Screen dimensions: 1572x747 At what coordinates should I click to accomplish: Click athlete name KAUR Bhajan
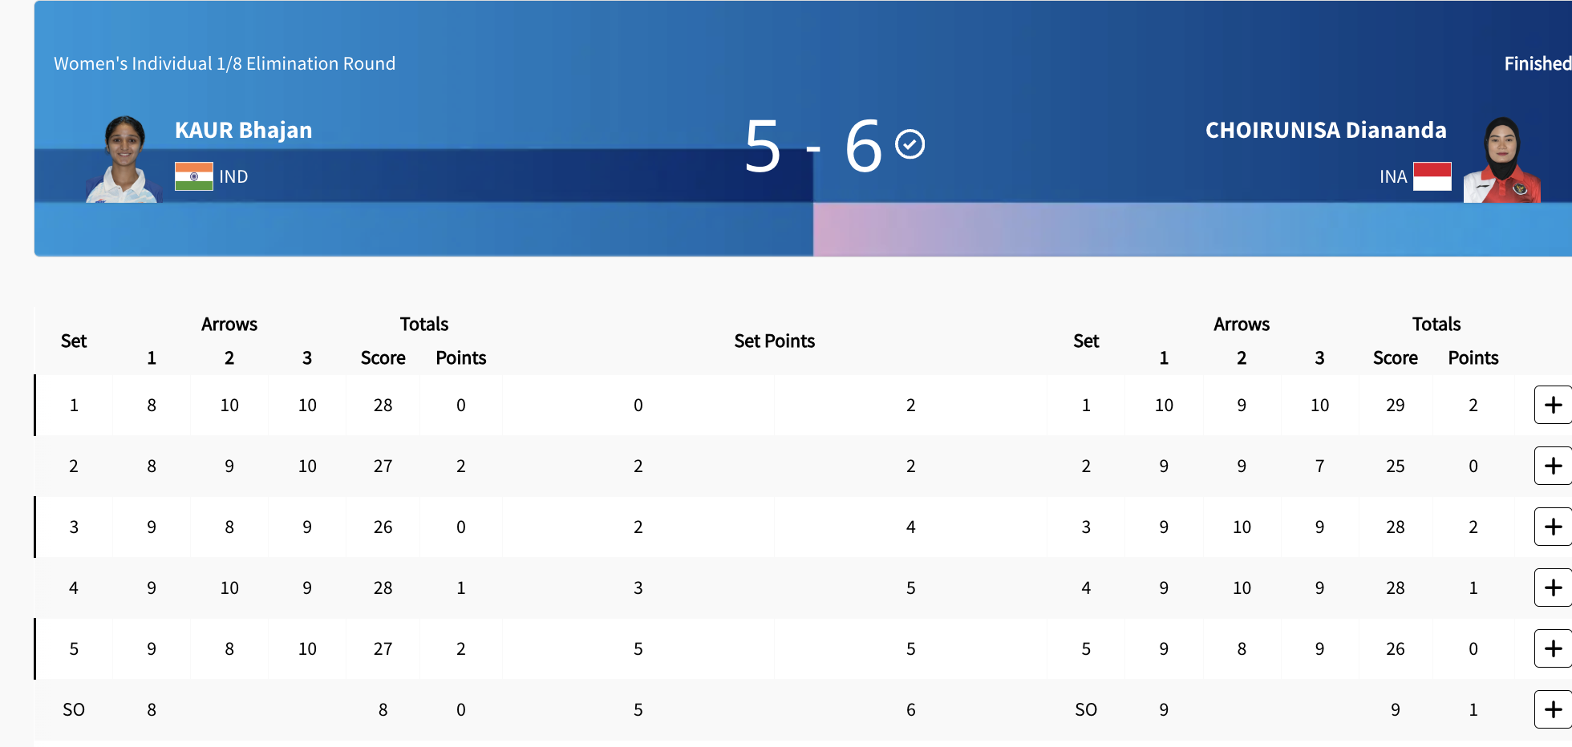pos(244,130)
